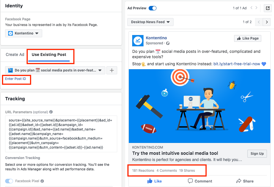The height and width of the screenshot is (187, 274).
Task: Click the Sign Up call-to-action button
Action: [x=257, y=153]
